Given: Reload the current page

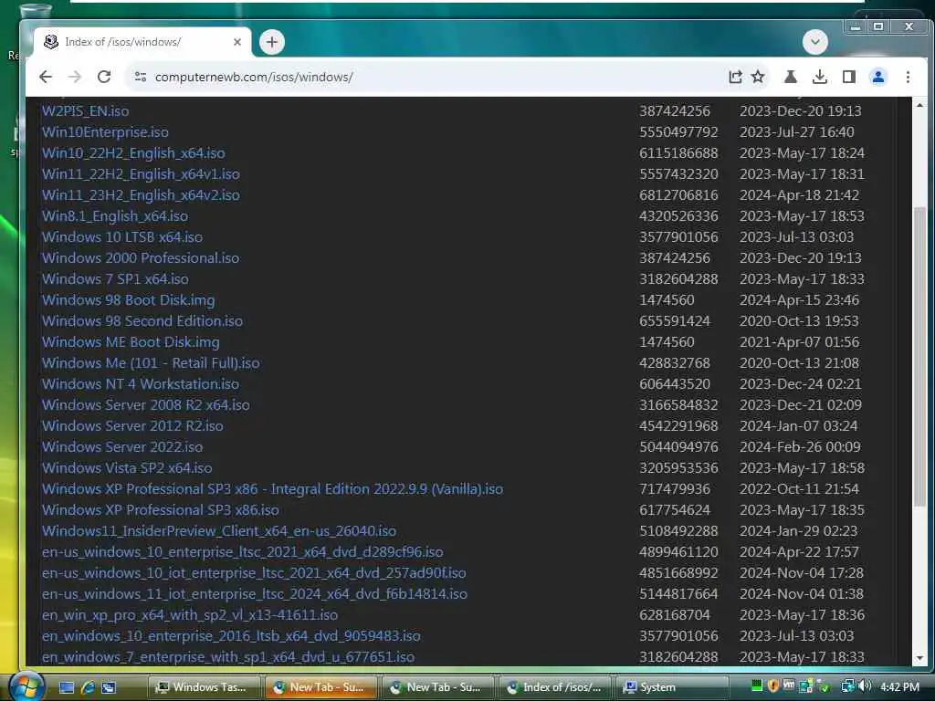Looking at the screenshot, I should tap(104, 77).
